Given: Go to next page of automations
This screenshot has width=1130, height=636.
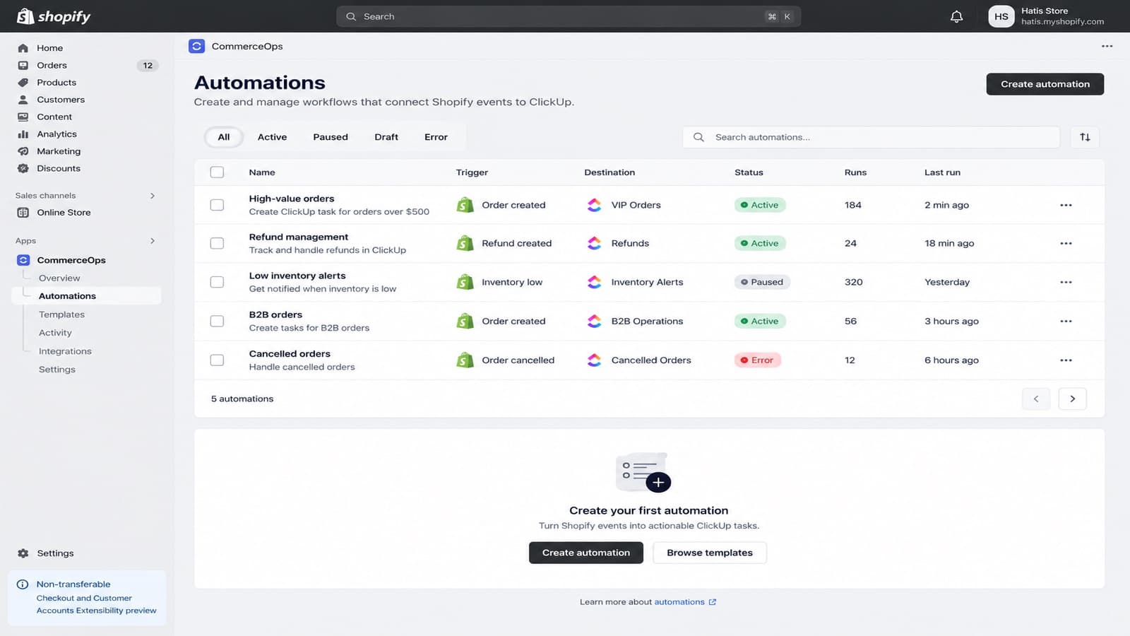Looking at the screenshot, I should 1072,399.
